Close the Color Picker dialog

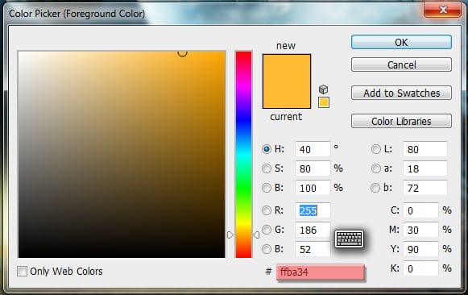click(443, 10)
